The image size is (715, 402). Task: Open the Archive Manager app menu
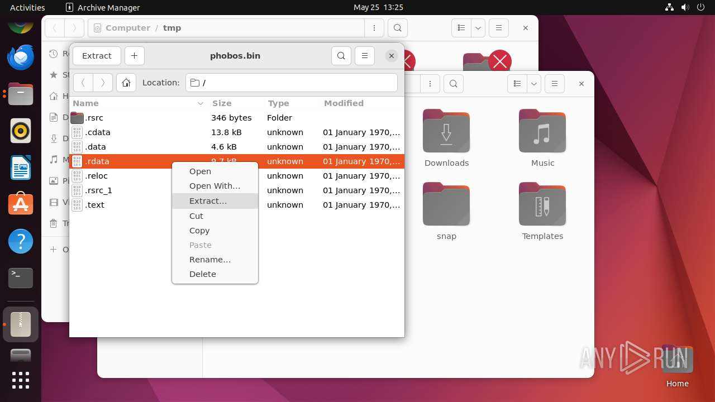[x=103, y=7]
